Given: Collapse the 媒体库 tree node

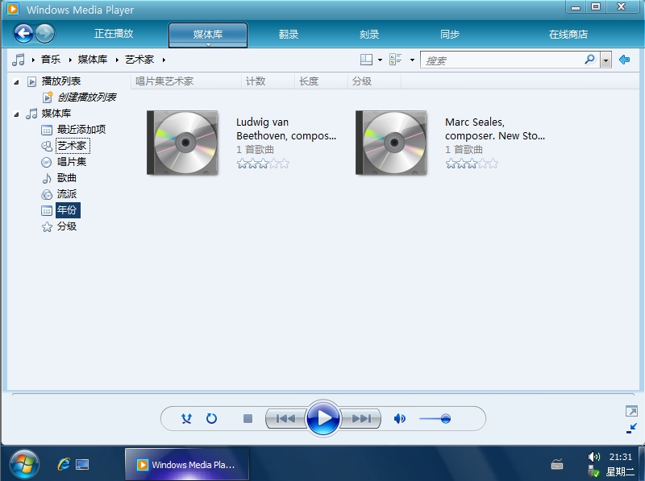Looking at the screenshot, I should click(x=16, y=114).
